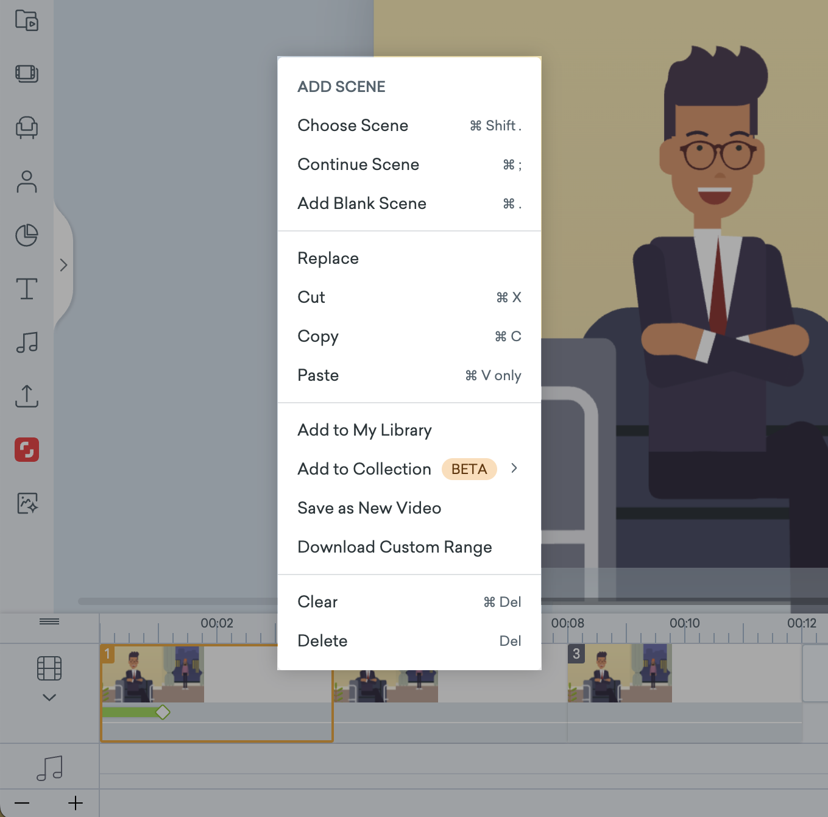Screen dimensions: 828x817
Task: Collapse the scene track with the chevron
Action: click(49, 697)
